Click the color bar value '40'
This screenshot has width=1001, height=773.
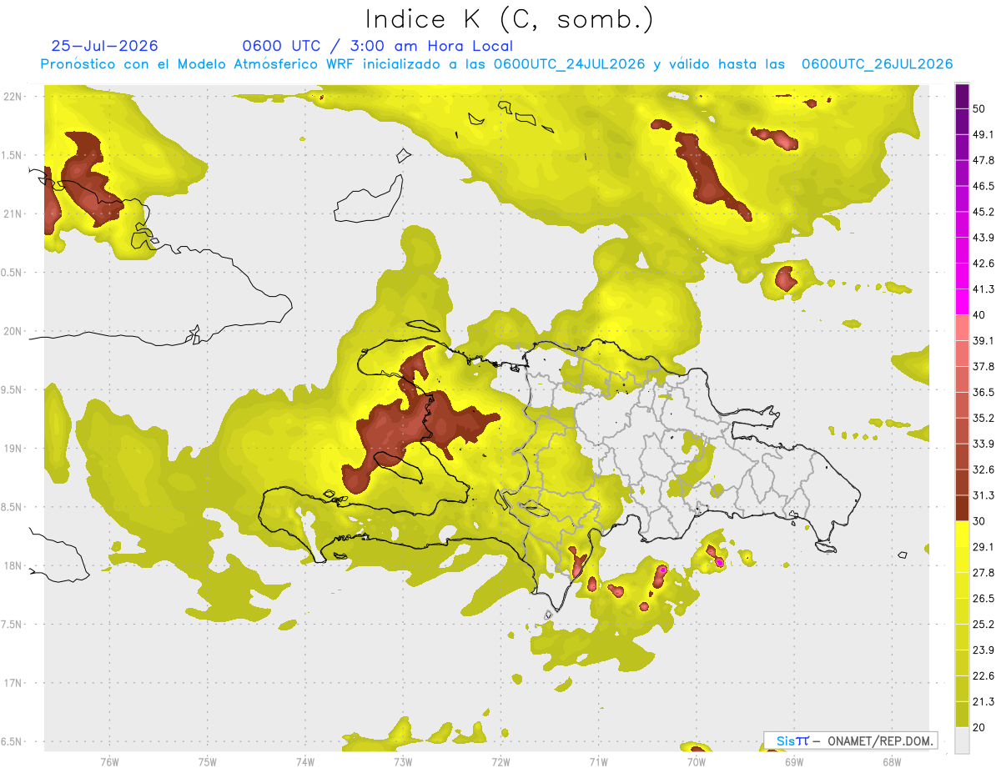(979, 315)
